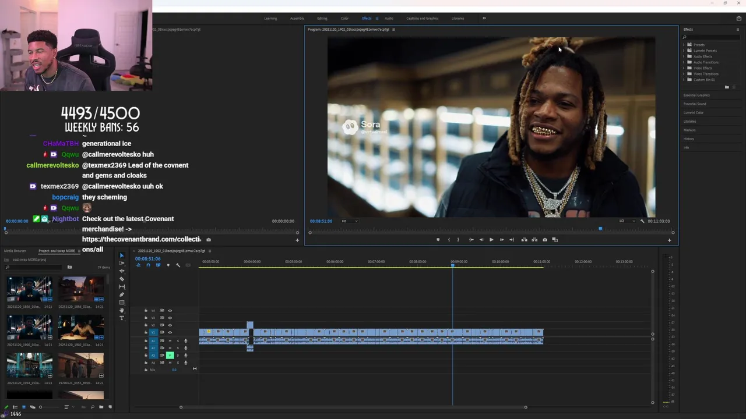Open the Lumetri Color panel
Image resolution: width=746 pixels, height=419 pixels.
(694, 112)
